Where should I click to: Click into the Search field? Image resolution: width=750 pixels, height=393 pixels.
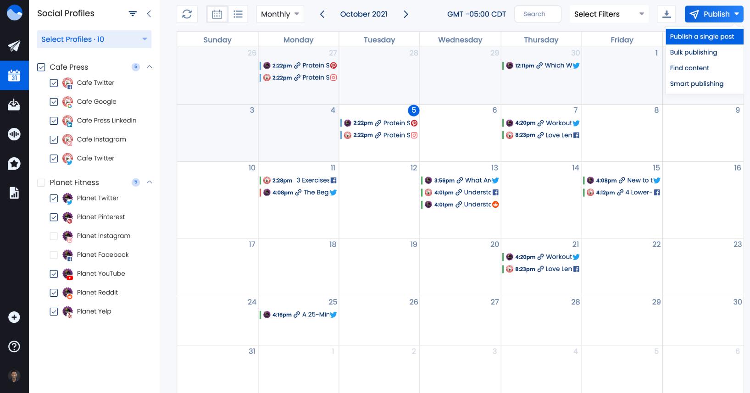538,14
